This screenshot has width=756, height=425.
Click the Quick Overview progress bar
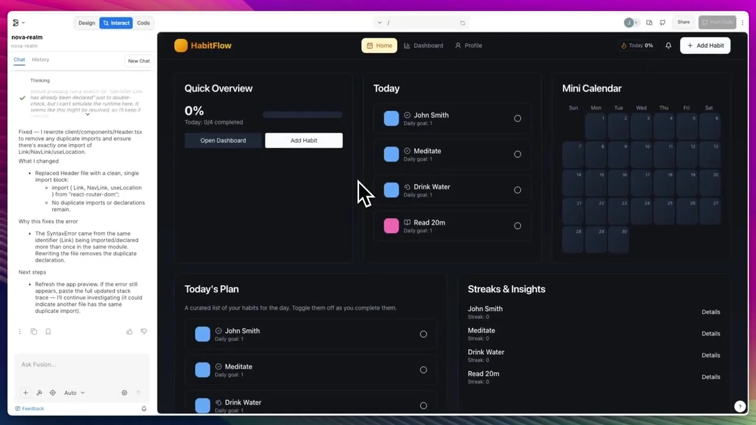tap(302, 115)
